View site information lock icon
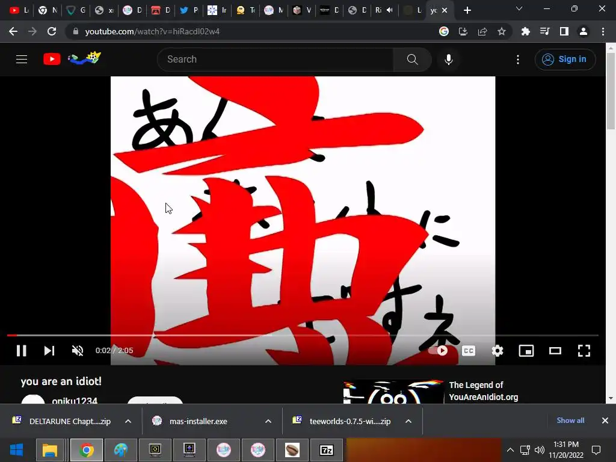Viewport: 616px width, 462px height. click(x=76, y=31)
